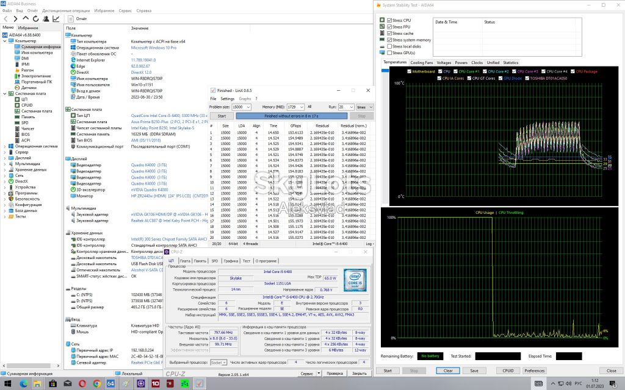This screenshot has width=625, height=390.
Task: Uncheck TOSHIBA DT01ACA050 graph checkbox
Action: pyautogui.click(x=527, y=79)
